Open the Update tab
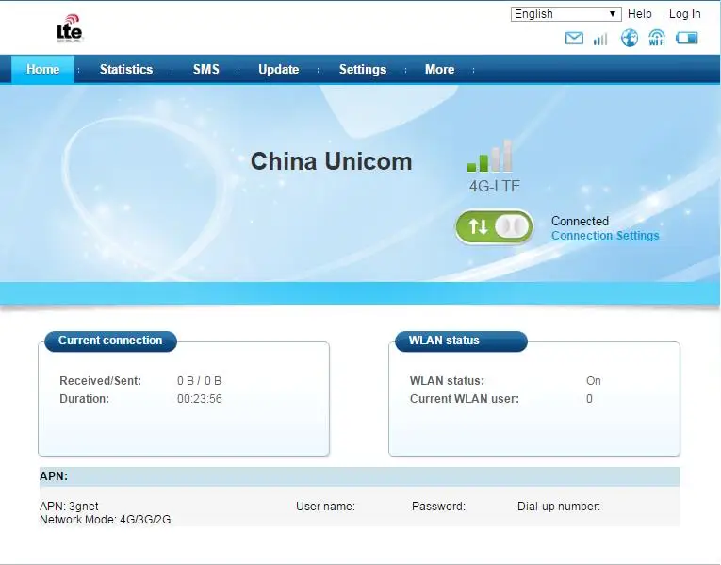 pos(279,69)
